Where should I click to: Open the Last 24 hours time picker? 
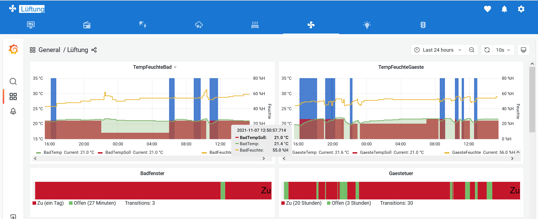click(438, 50)
